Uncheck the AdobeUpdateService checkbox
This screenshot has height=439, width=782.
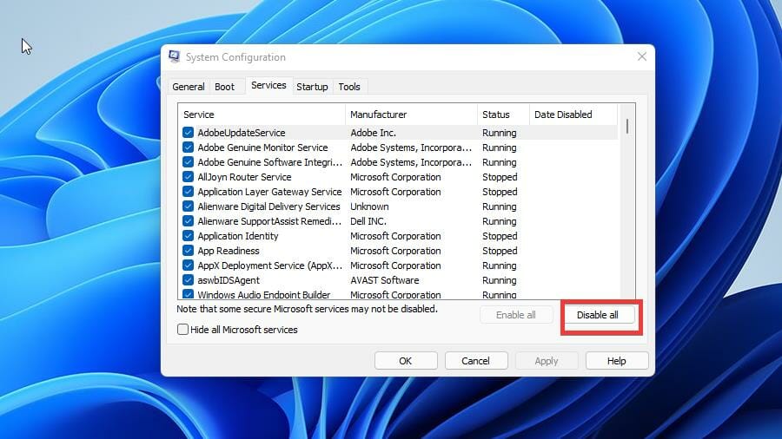pos(188,133)
